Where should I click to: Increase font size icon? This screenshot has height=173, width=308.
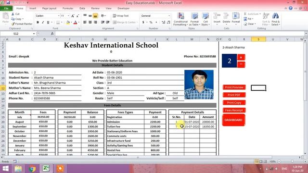[x=73, y=16]
